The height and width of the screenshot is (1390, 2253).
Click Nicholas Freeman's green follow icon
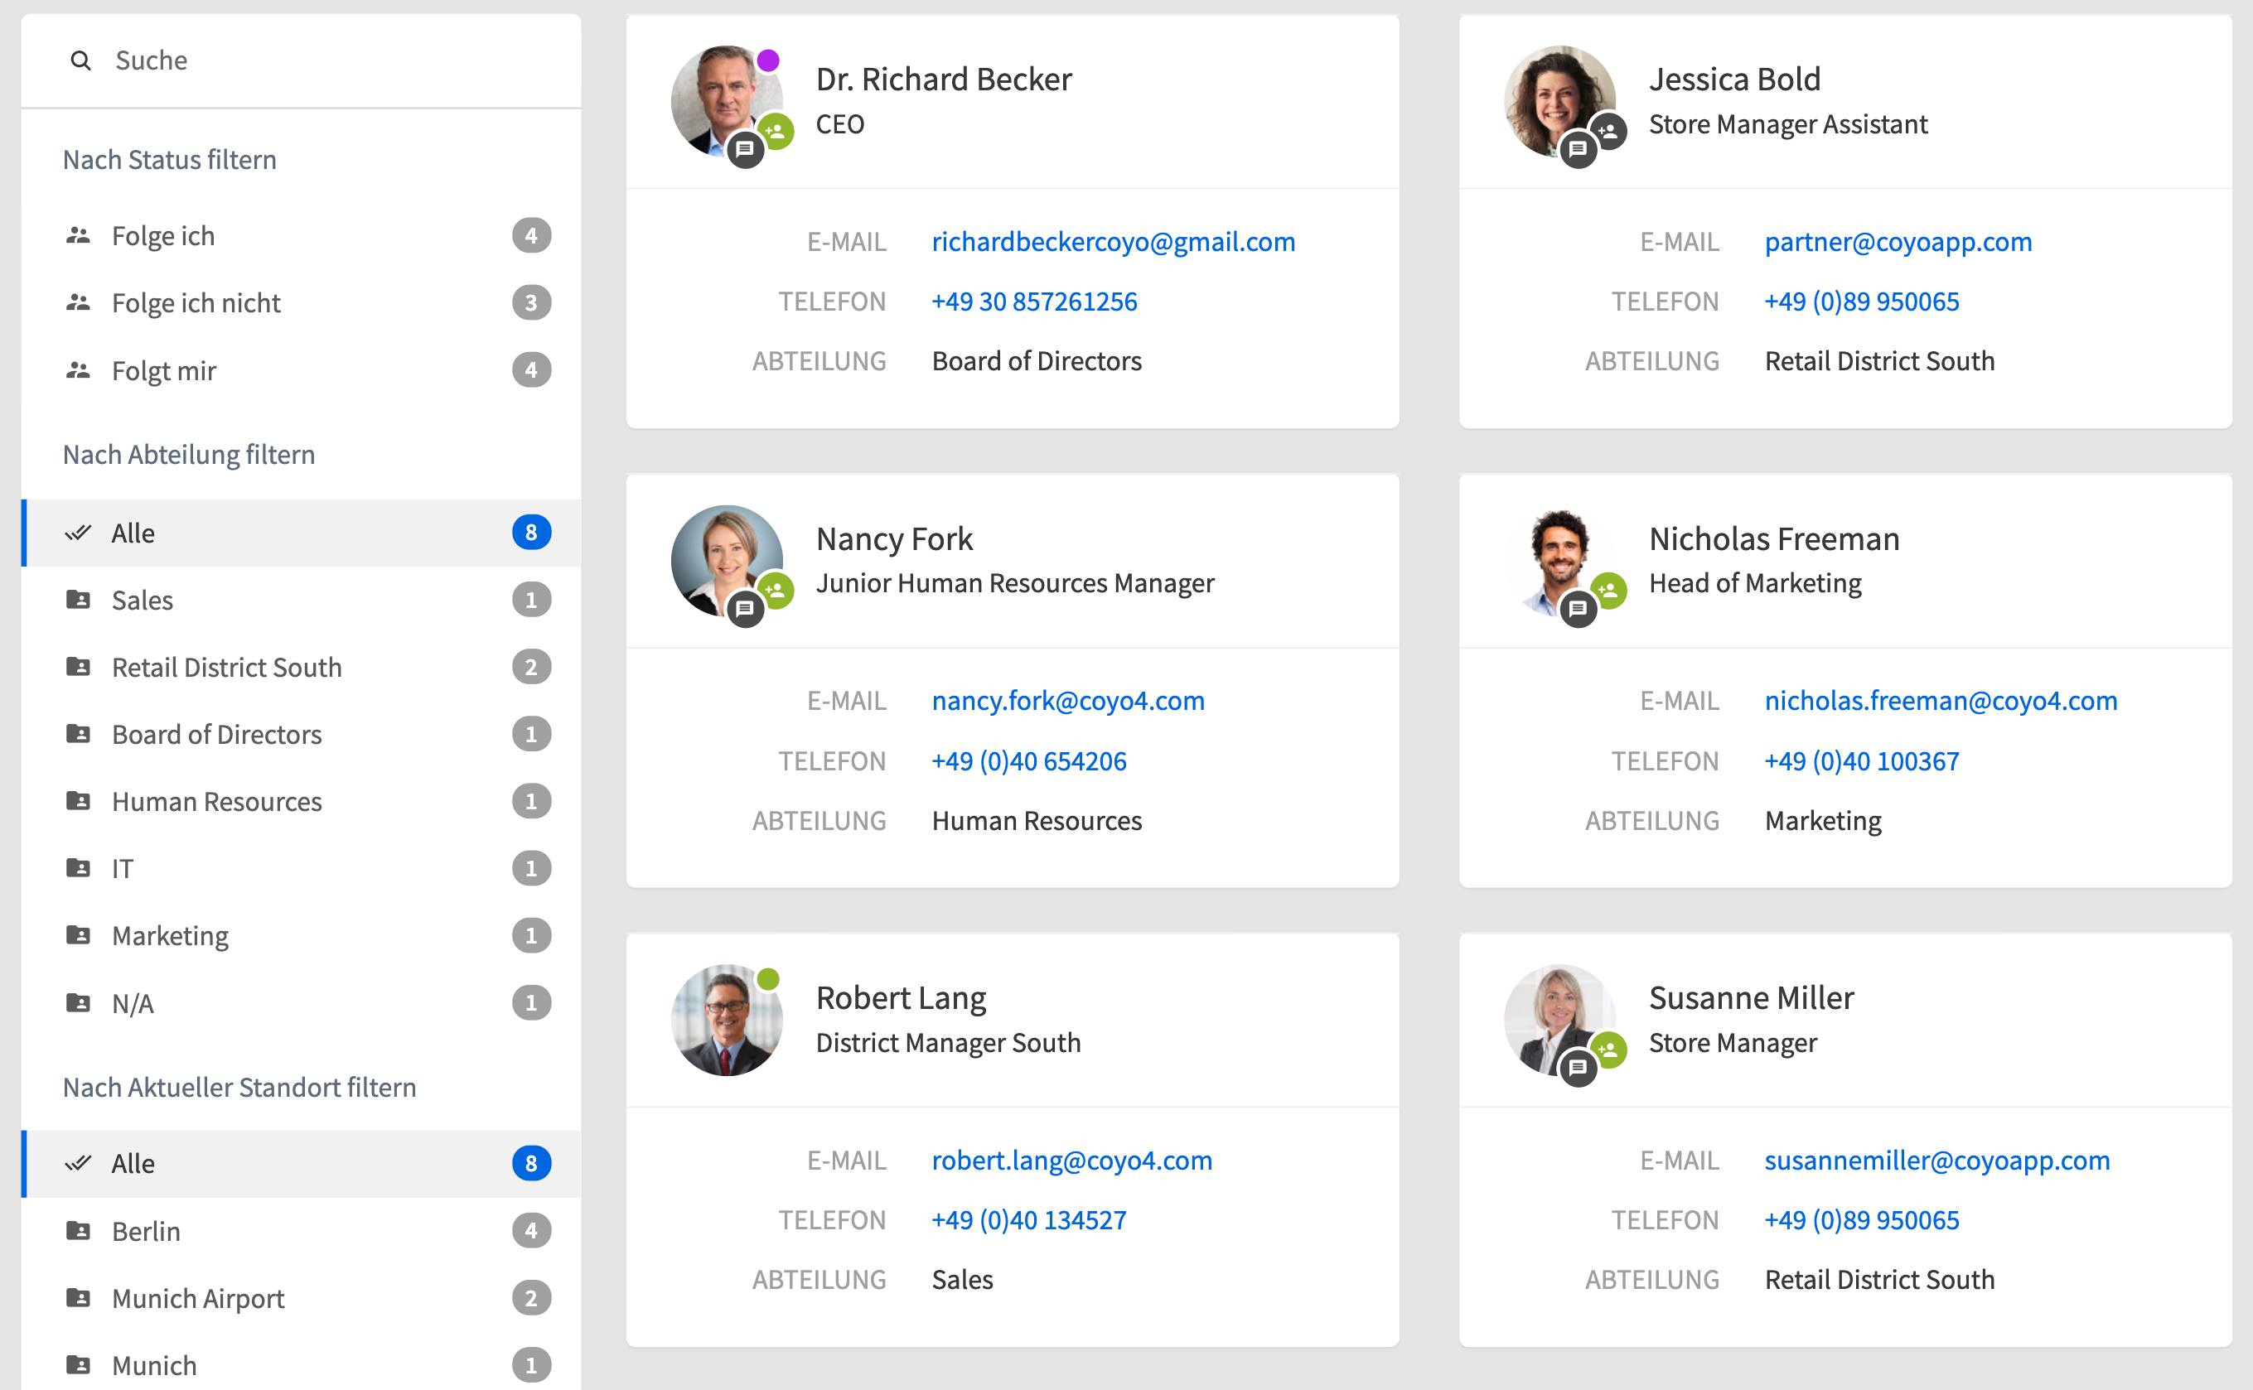1608,590
